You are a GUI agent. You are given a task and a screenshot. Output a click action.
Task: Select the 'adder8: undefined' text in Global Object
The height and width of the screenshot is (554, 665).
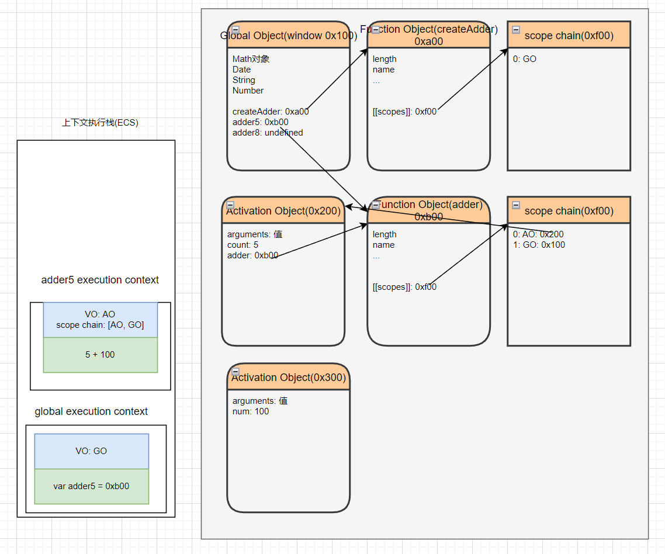(x=268, y=133)
